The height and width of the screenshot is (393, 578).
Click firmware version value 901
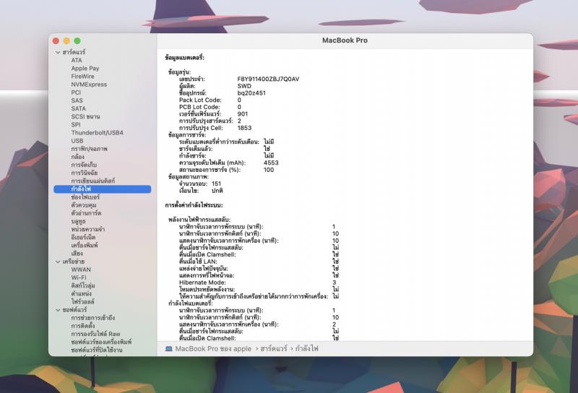(243, 114)
